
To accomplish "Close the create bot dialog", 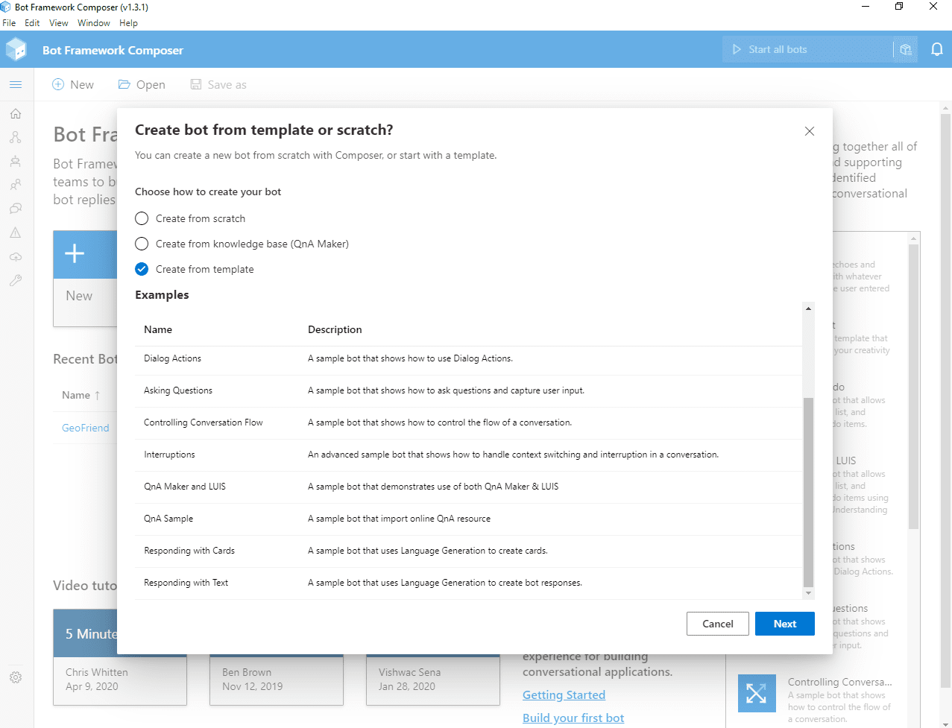I will click(x=809, y=131).
